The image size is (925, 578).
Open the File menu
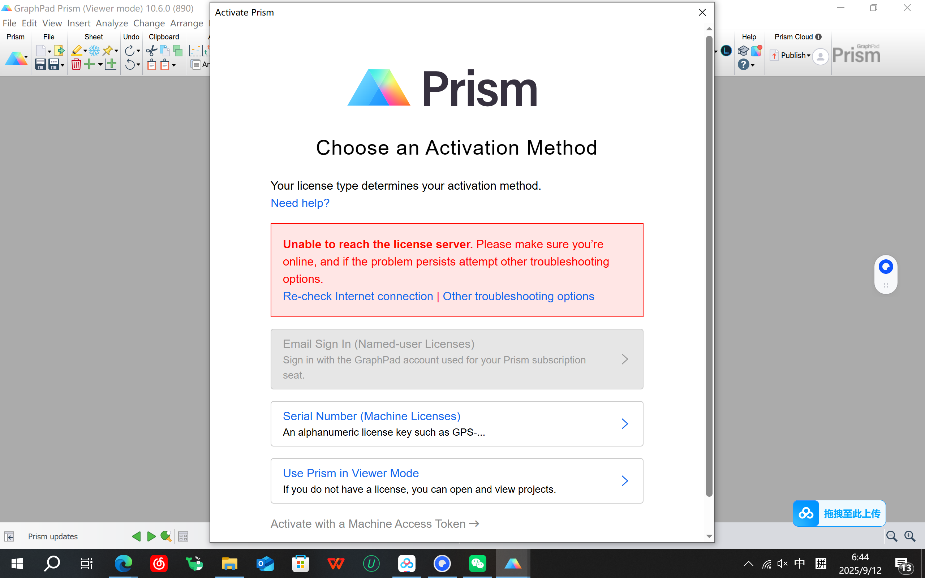9,23
